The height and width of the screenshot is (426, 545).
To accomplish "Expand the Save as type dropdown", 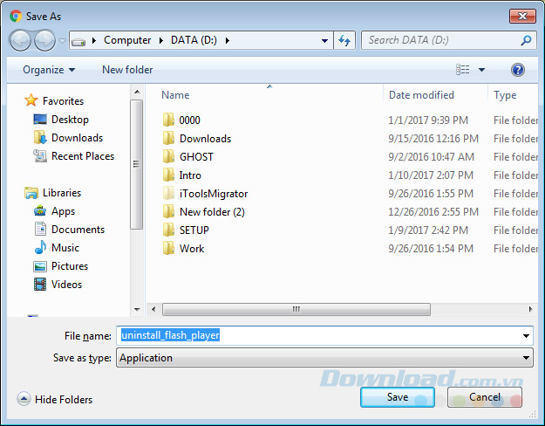I will (x=526, y=358).
